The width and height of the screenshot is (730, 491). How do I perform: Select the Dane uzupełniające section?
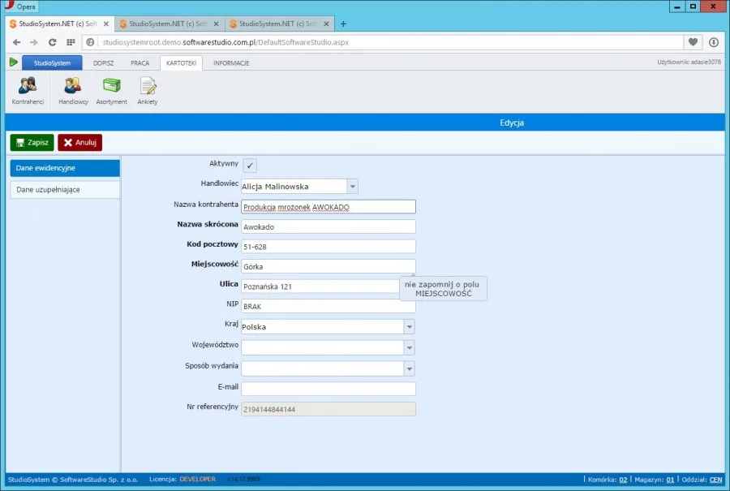coord(65,190)
